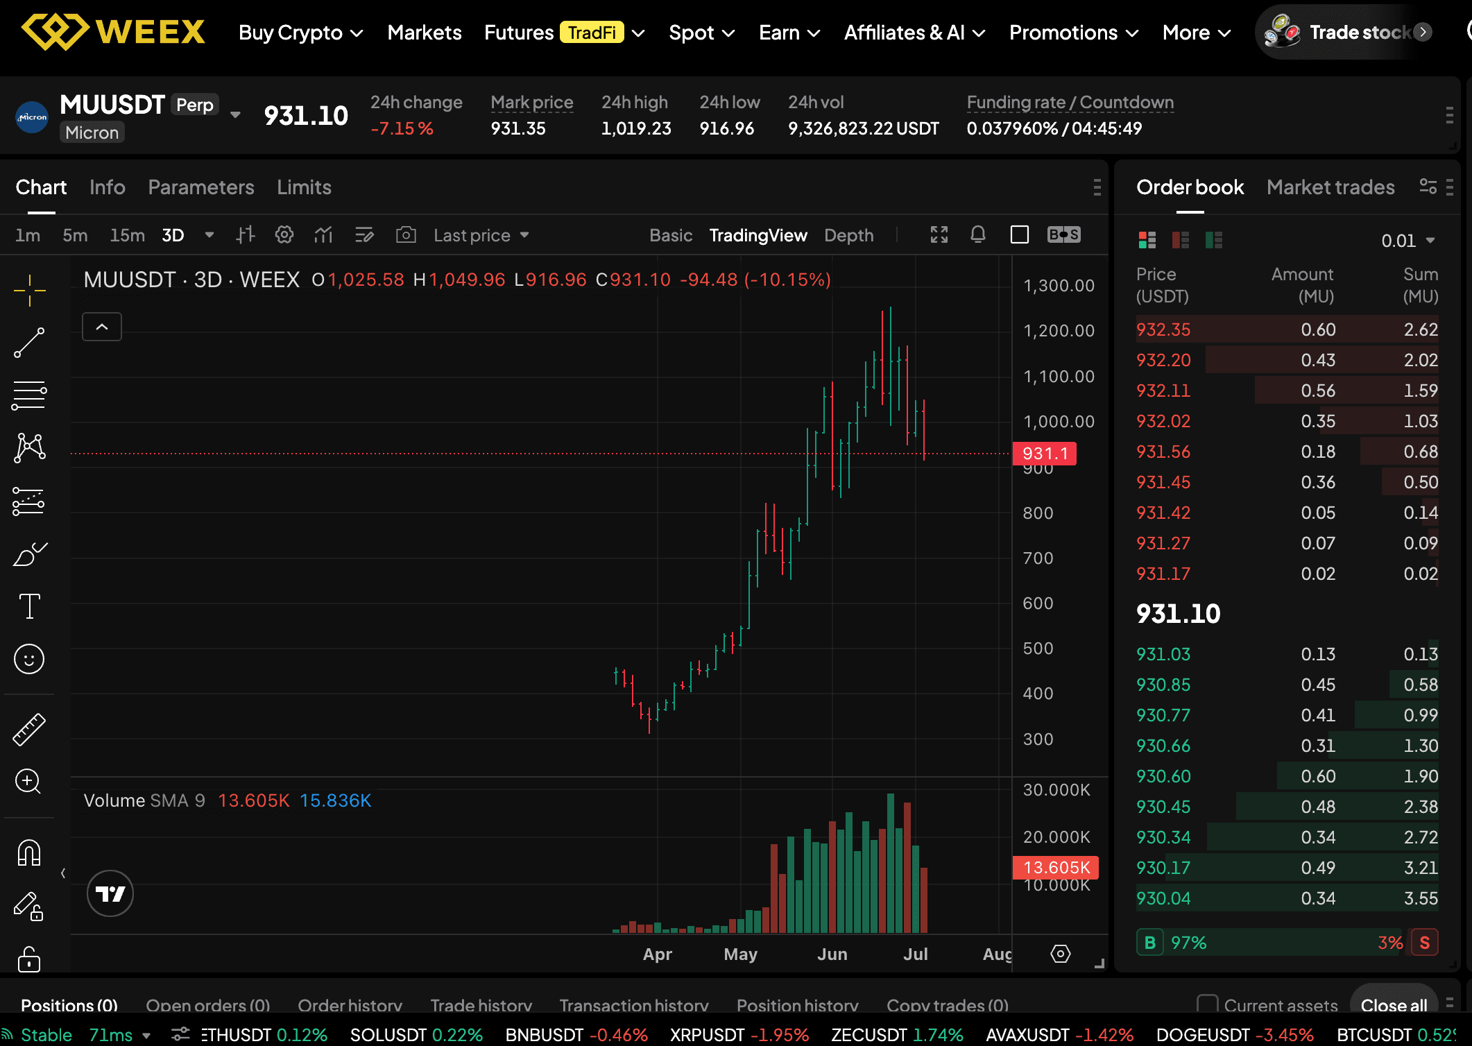Screen dimensions: 1472x1046
Task: Show only bids in order book
Action: click(1214, 240)
